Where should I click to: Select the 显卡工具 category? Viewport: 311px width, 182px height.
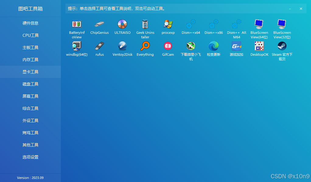point(30,72)
